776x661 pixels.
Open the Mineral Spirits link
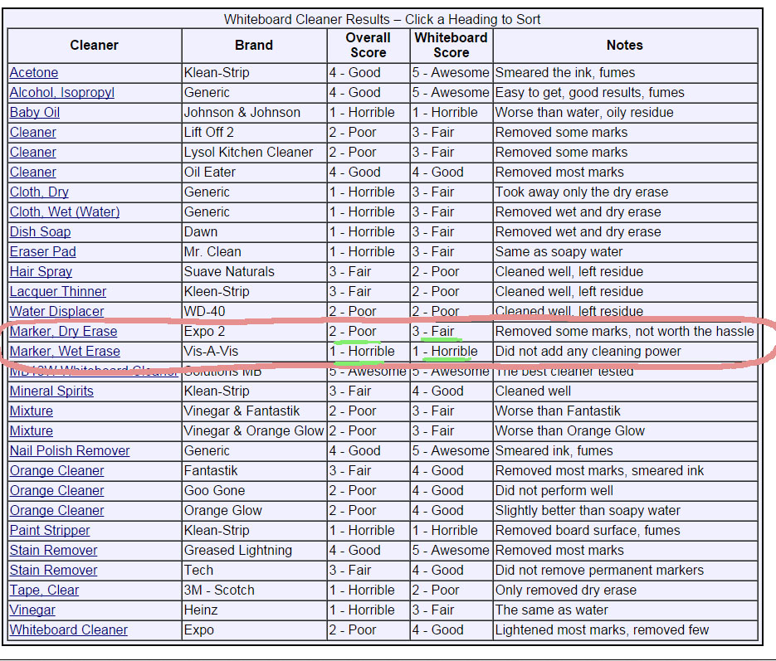[51, 391]
